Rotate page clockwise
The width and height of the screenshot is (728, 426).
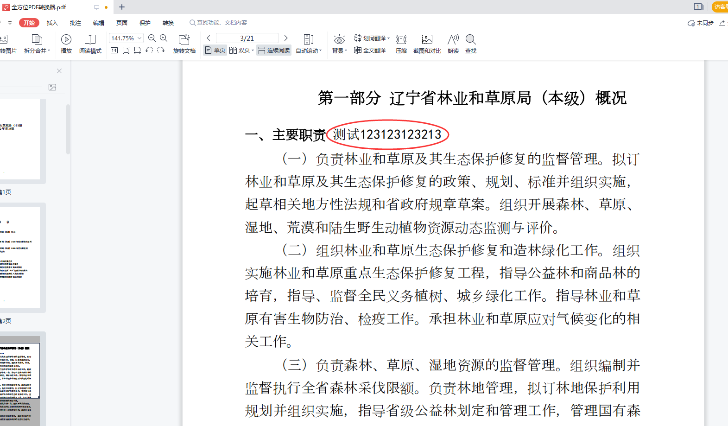tap(161, 50)
